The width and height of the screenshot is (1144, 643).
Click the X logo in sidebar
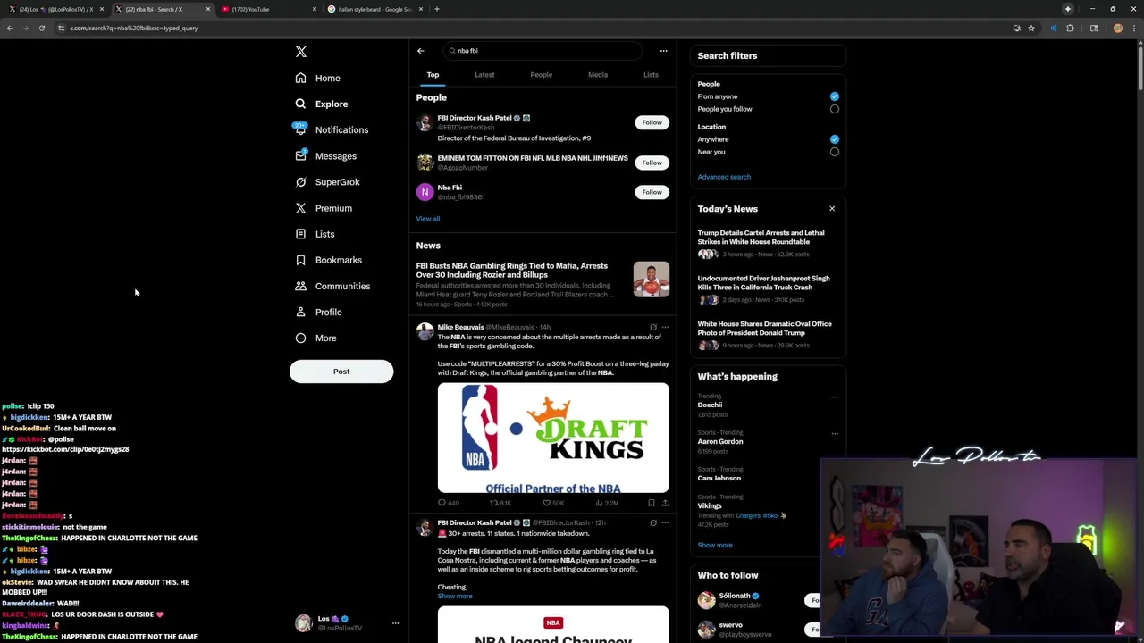(301, 52)
